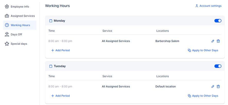228x105 pixels.
Task: Click the calendar icon beside Monday
Action: point(51,21)
